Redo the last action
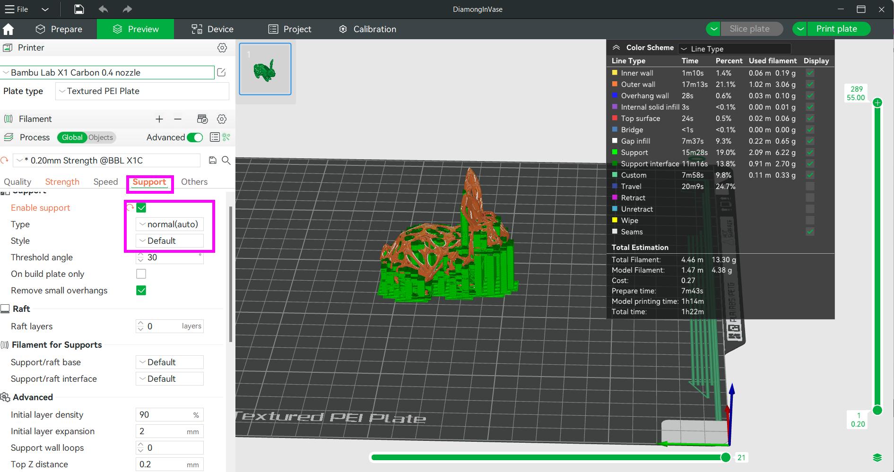 click(x=127, y=9)
